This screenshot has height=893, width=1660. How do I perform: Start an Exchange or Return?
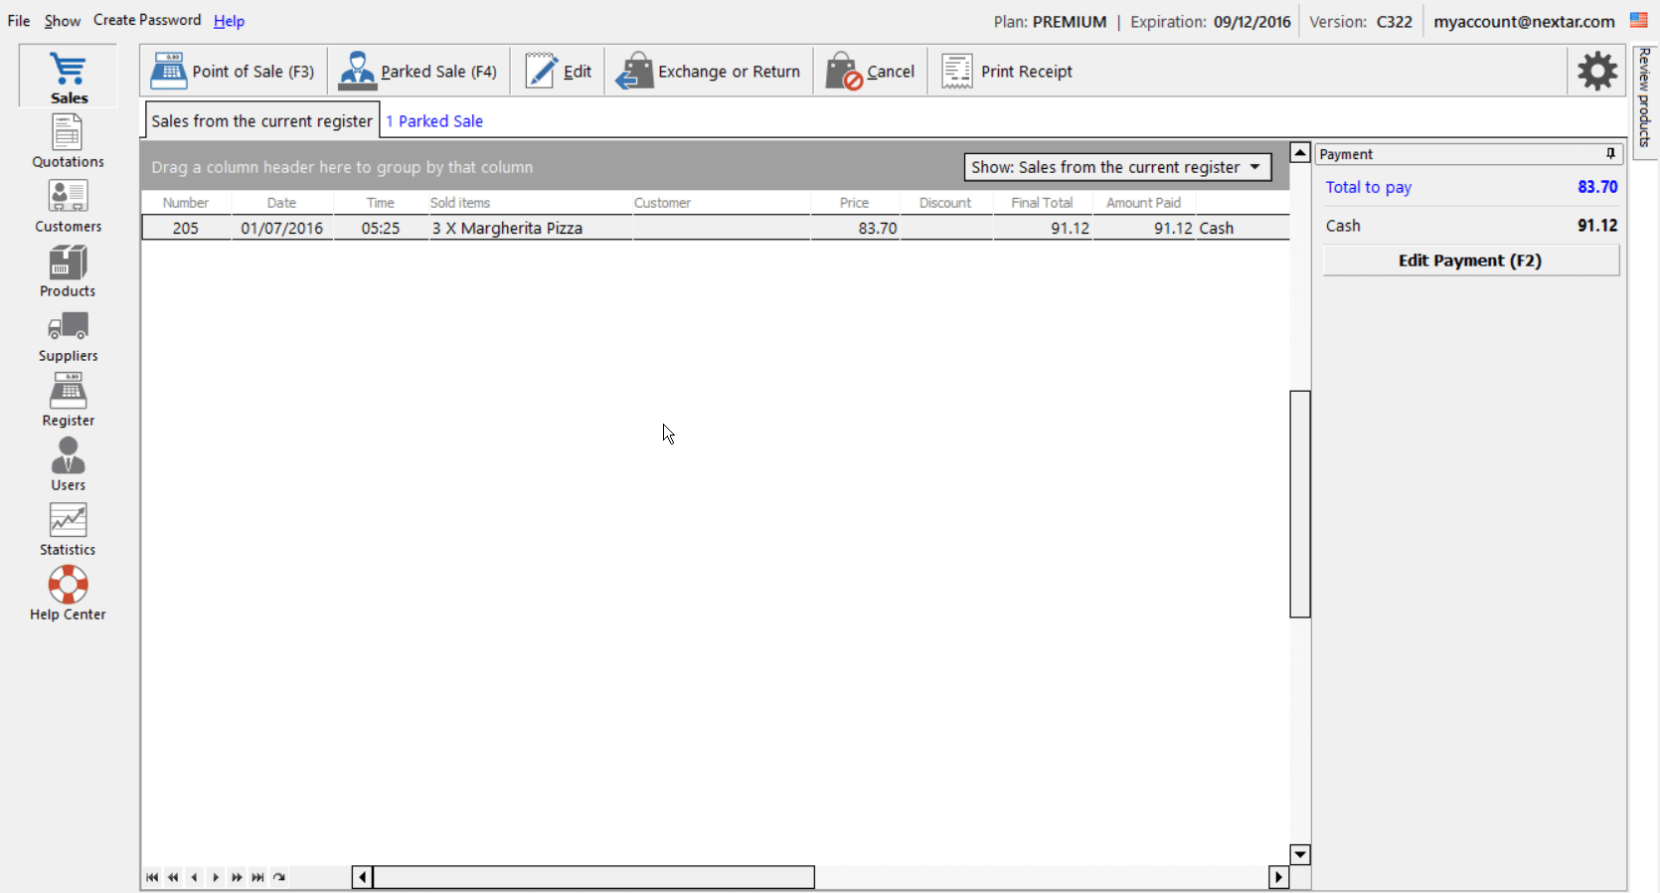coord(708,72)
